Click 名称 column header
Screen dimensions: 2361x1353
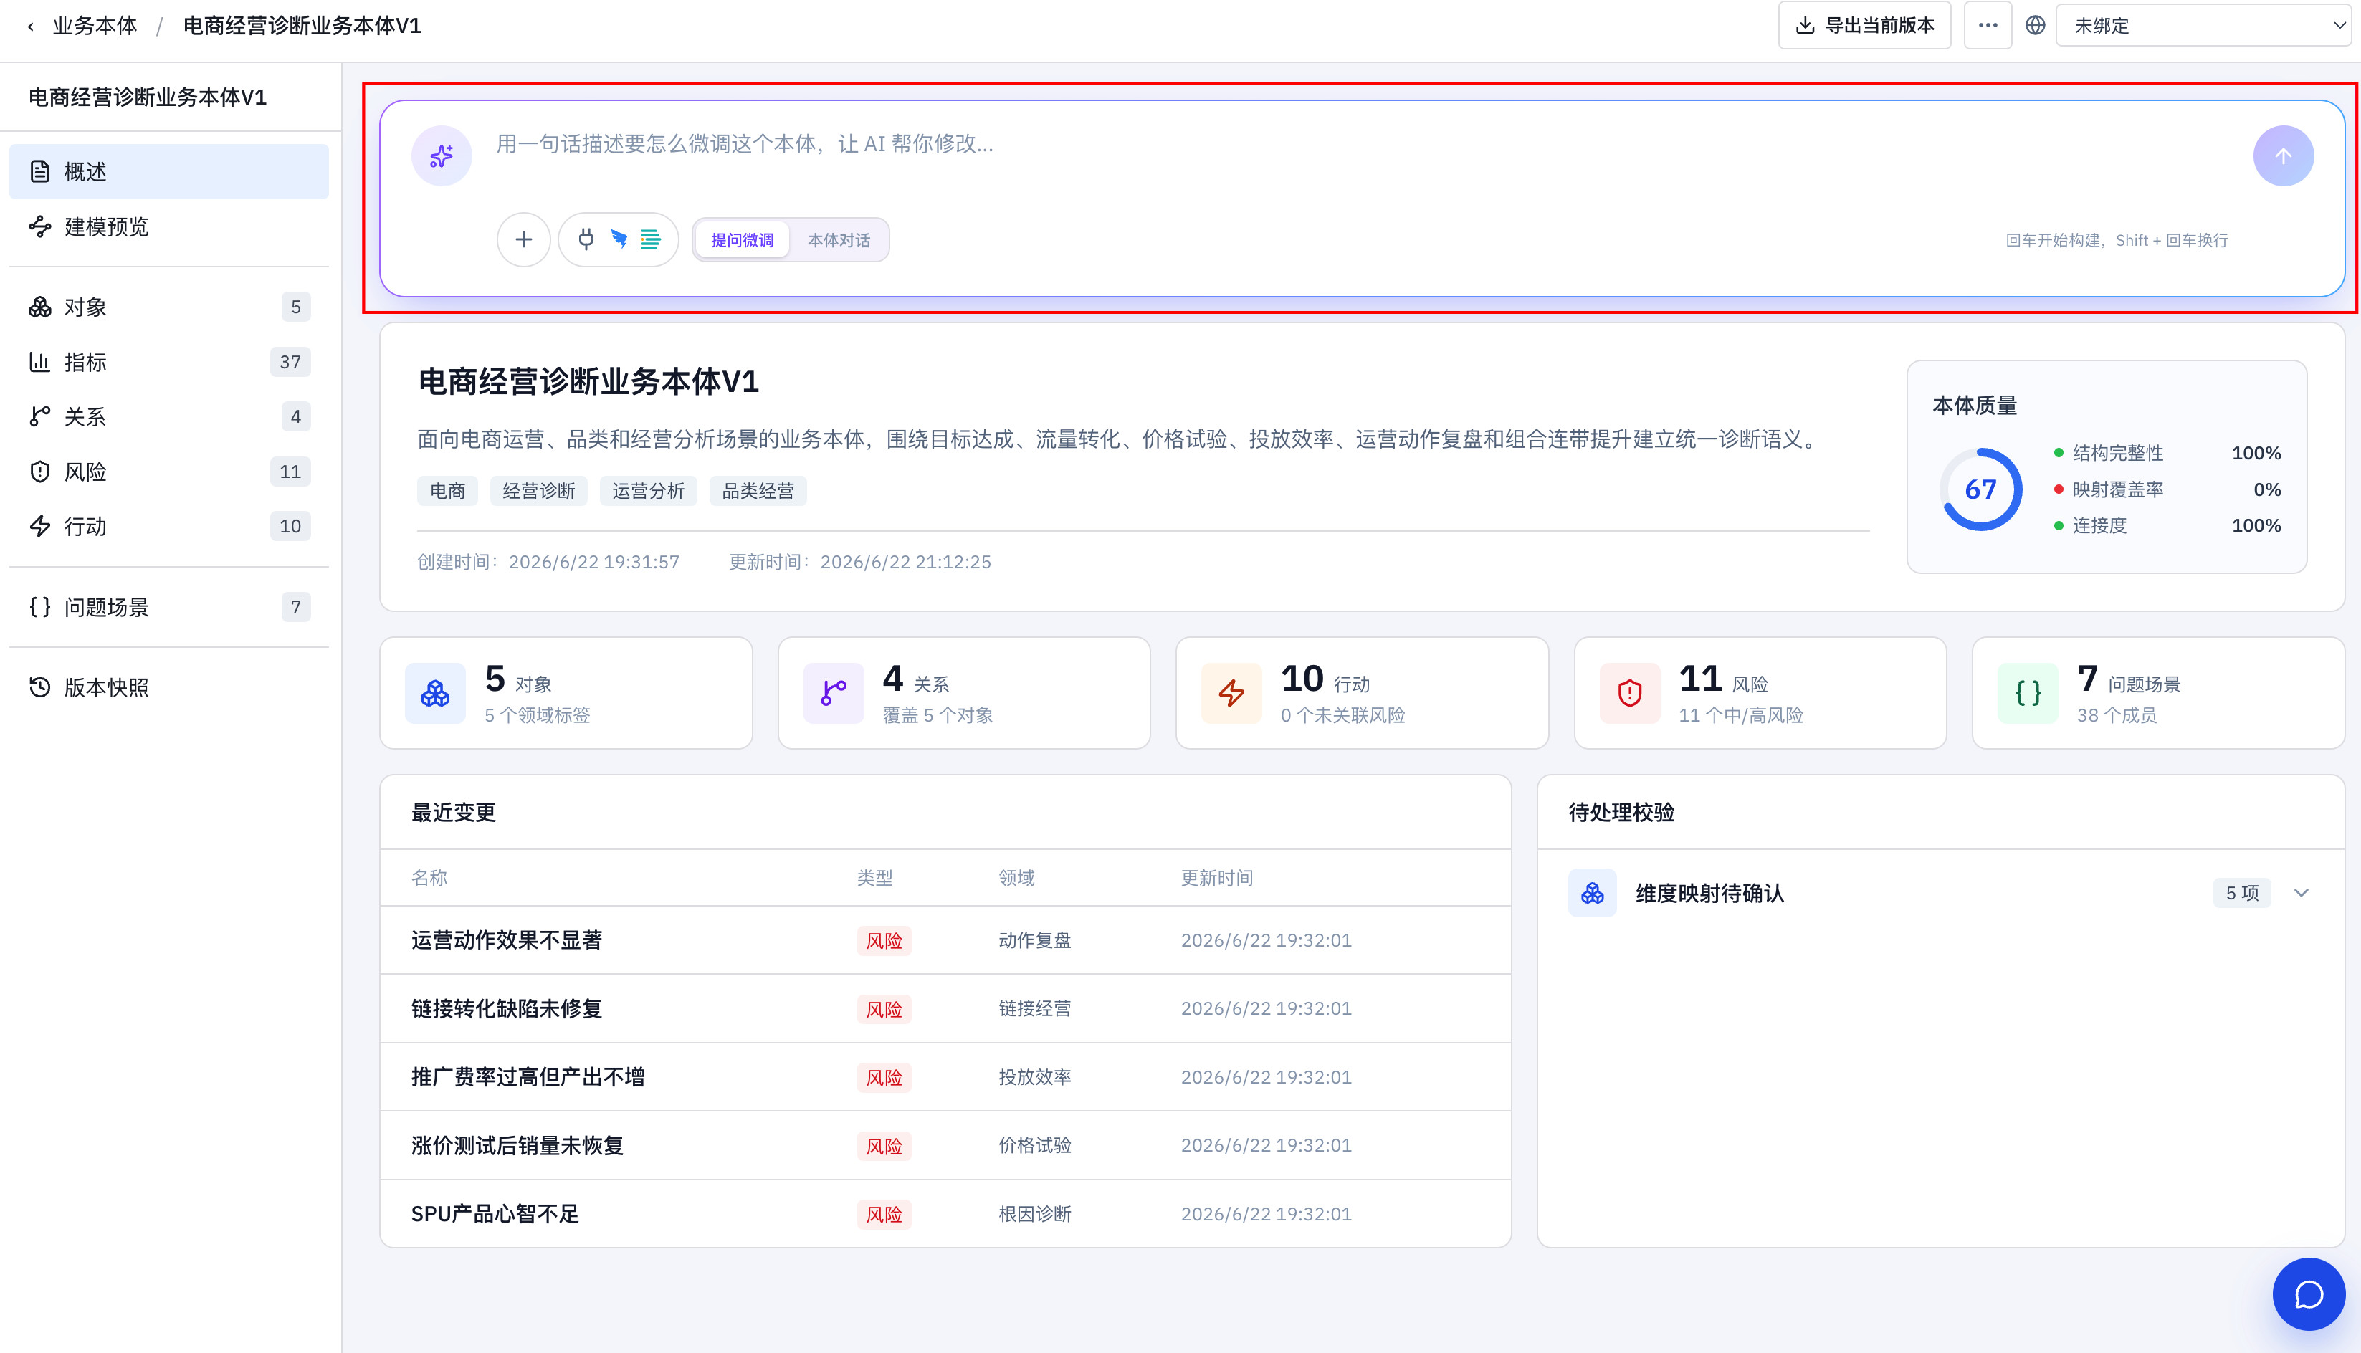429,877
